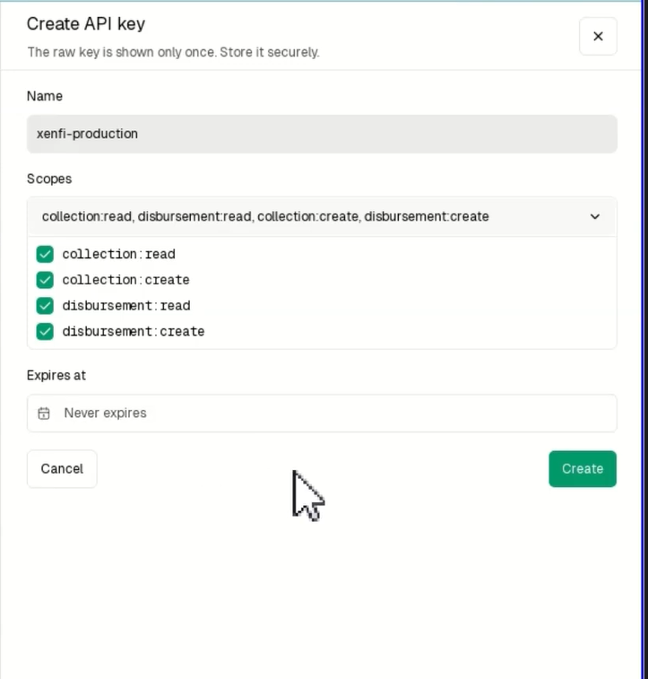The image size is (648, 679).
Task: Choose the disbursement:create option text
Action: click(x=133, y=331)
